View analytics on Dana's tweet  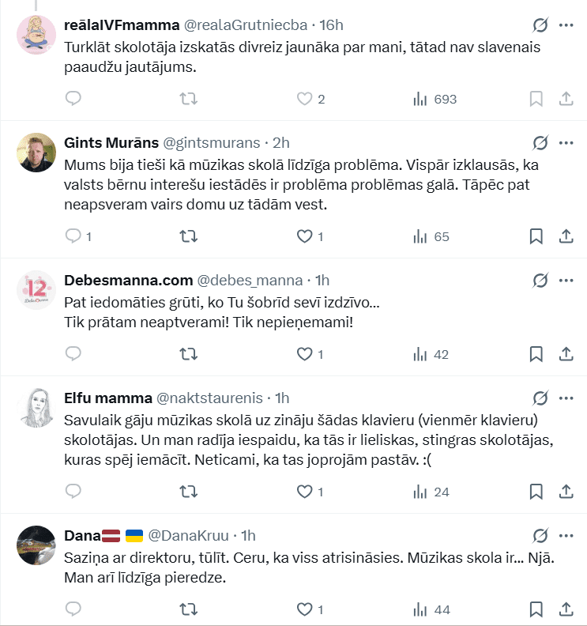[431, 609]
